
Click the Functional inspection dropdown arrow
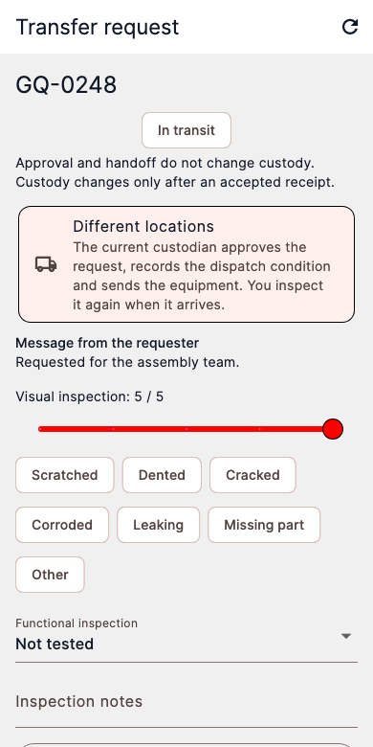346,637
